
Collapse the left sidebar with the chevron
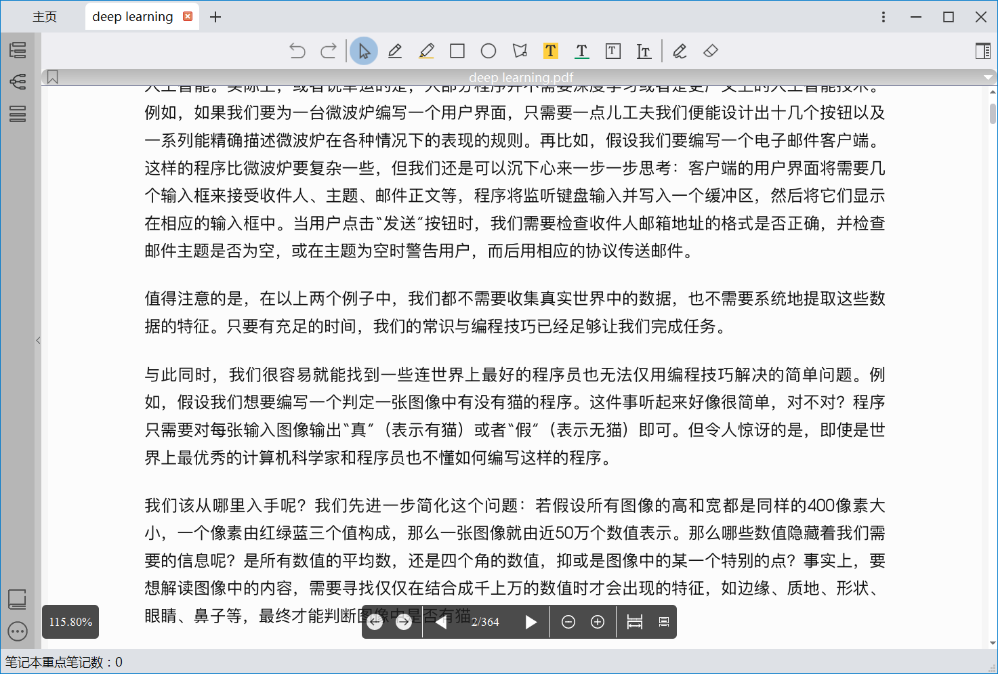coord(39,341)
